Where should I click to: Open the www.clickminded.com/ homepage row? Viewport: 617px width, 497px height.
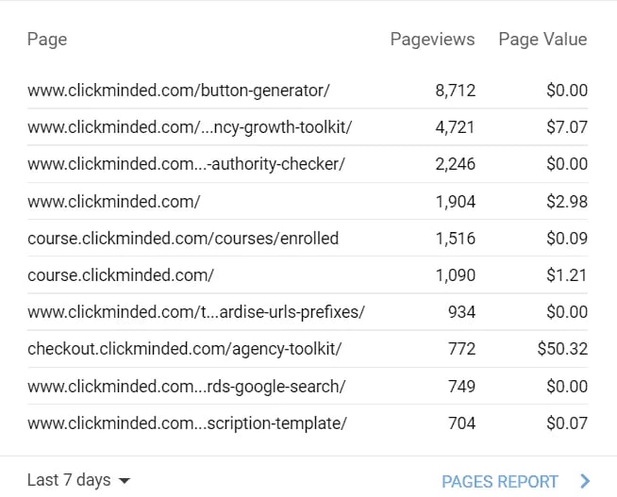pyautogui.click(x=113, y=201)
